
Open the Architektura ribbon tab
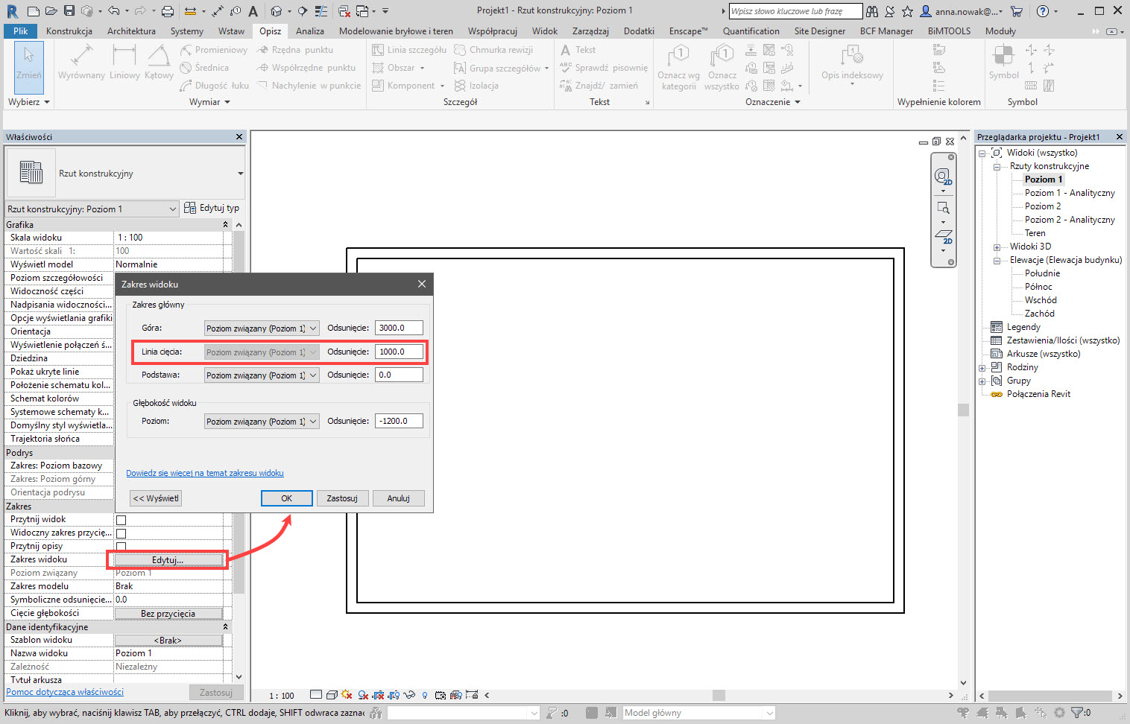[131, 31]
